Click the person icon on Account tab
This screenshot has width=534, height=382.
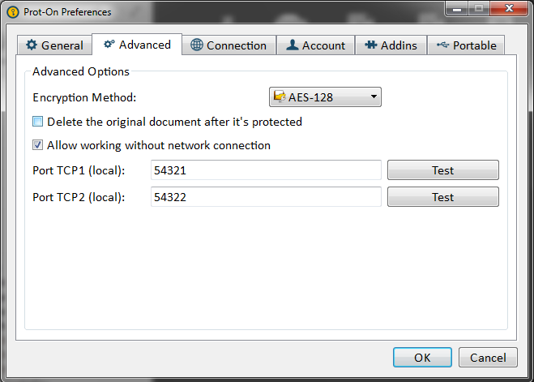pyautogui.click(x=293, y=45)
